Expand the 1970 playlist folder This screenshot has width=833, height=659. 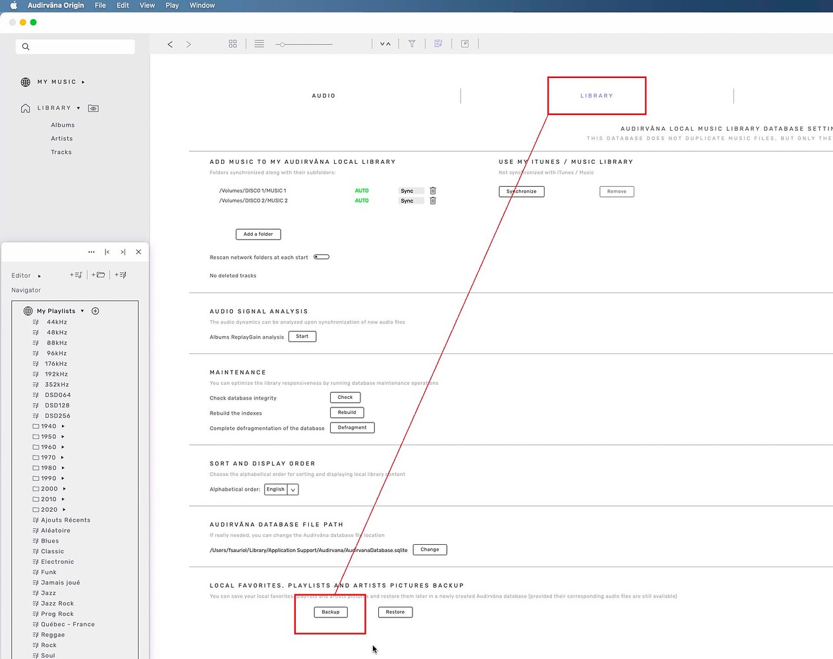tap(63, 458)
